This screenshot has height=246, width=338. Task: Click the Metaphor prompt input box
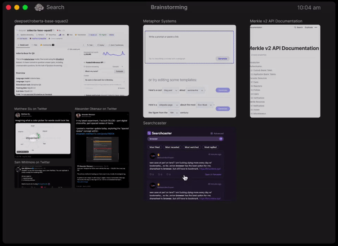click(189, 47)
